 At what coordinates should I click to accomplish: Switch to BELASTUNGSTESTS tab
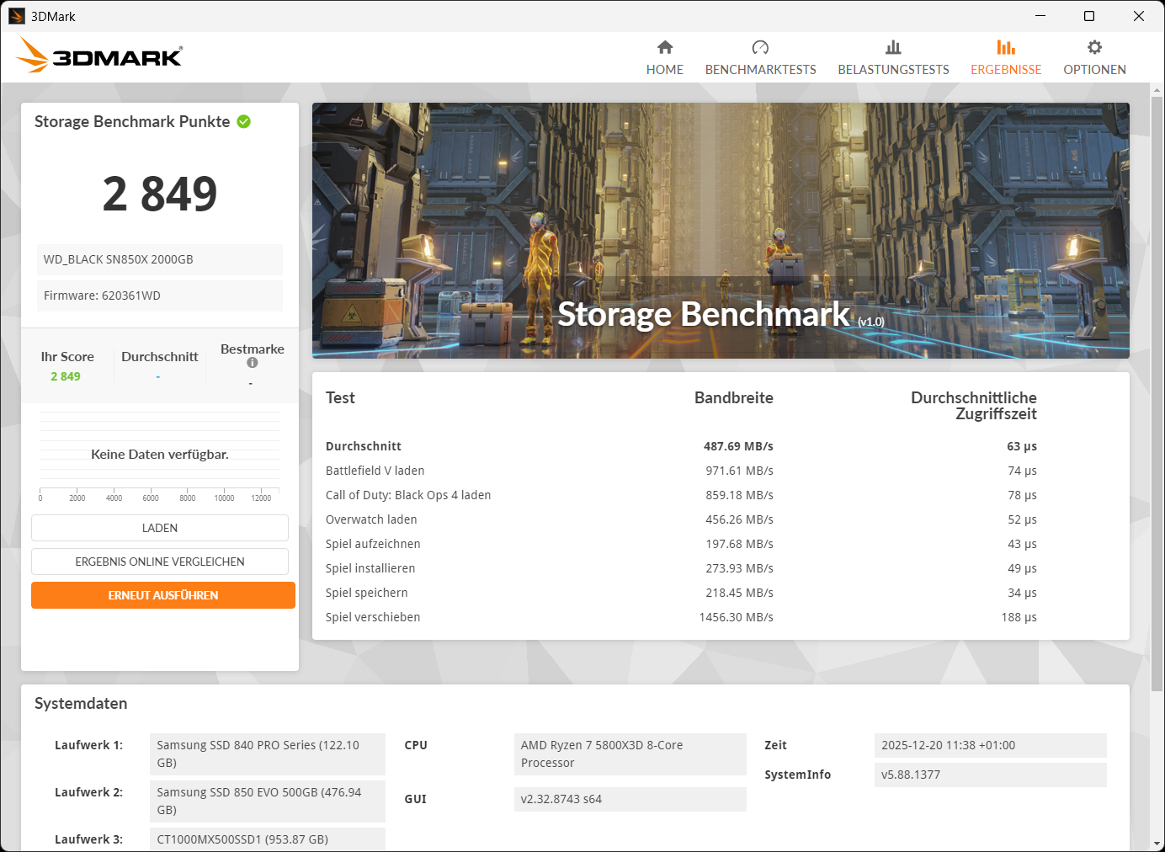[x=893, y=57]
